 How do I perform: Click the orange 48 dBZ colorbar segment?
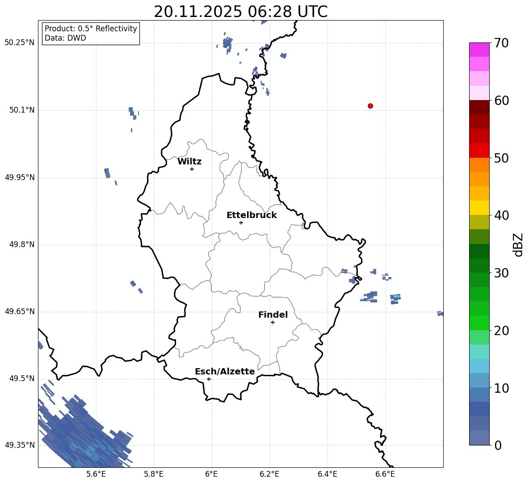(479, 165)
